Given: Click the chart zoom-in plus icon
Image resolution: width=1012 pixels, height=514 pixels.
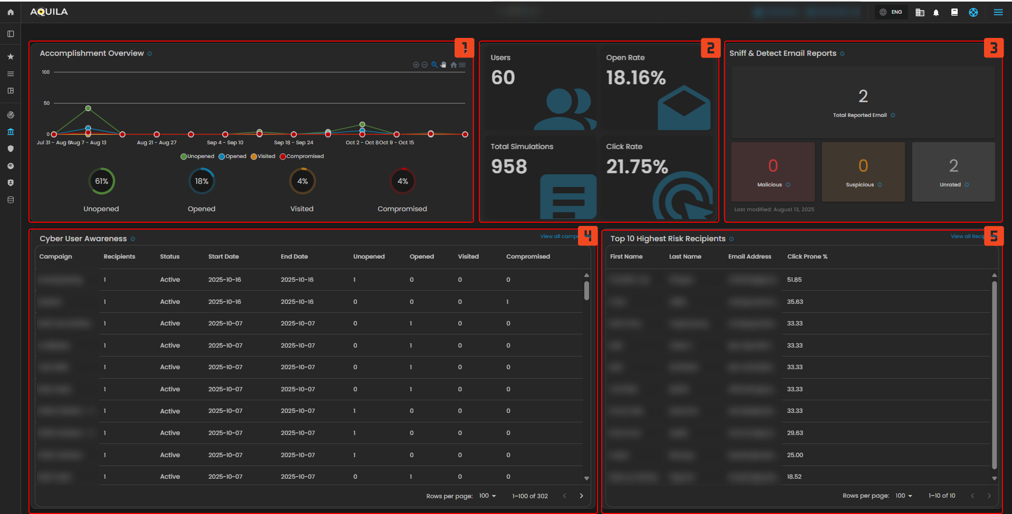Looking at the screenshot, I should click(x=416, y=65).
